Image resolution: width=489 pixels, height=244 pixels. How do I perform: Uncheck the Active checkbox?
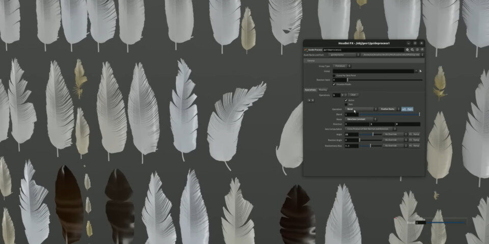(x=346, y=100)
